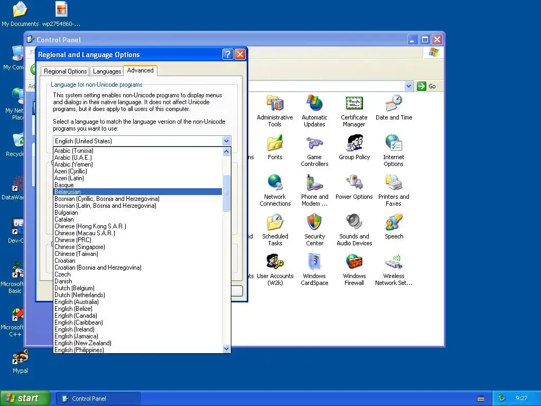Select the wp2754860 desktop file
Screen dimensions: 541x406
click(61, 14)
